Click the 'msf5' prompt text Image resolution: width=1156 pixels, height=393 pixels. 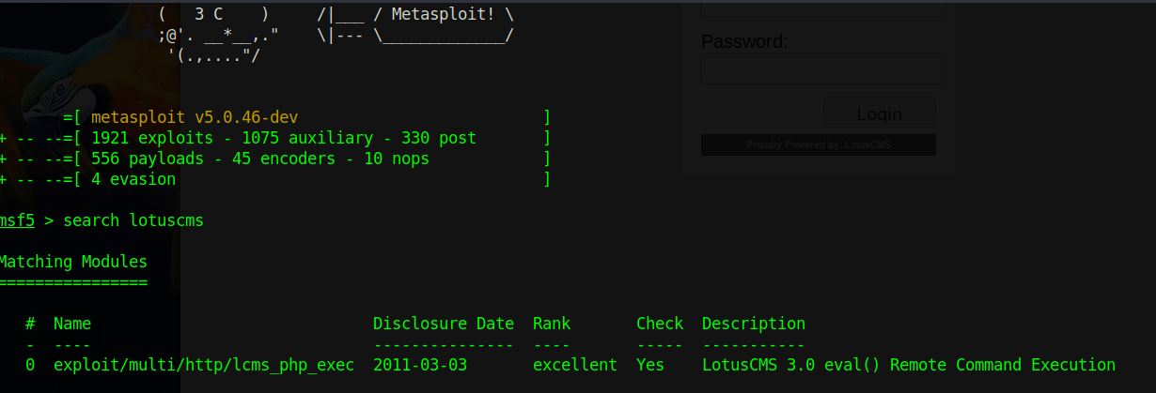[17, 220]
